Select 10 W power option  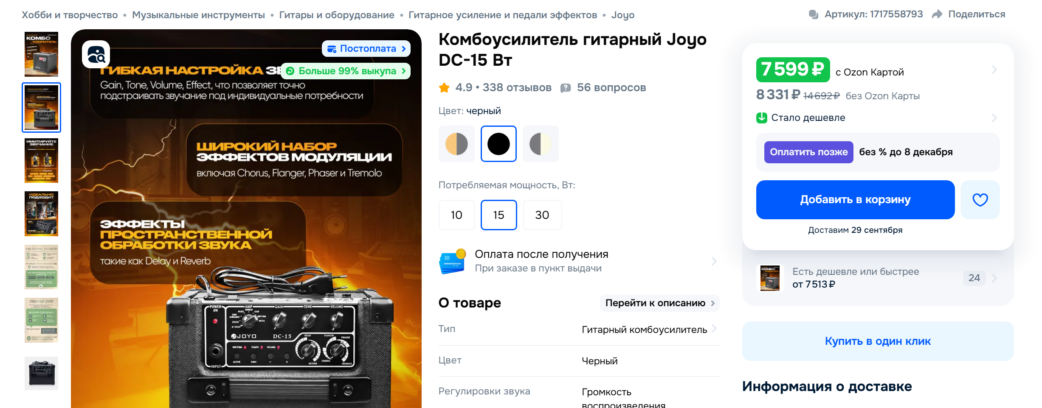point(456,215)
